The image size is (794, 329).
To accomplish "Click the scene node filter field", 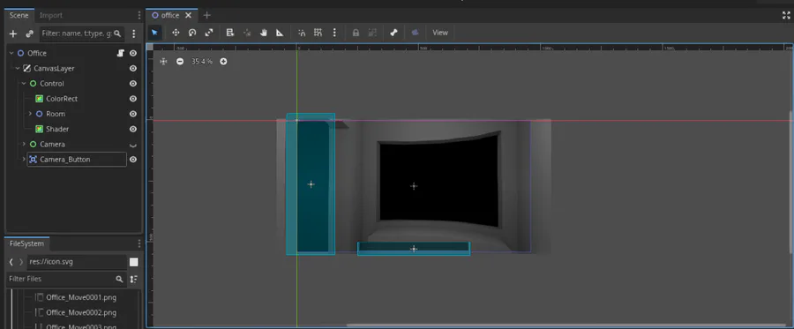I will point(81,34).
